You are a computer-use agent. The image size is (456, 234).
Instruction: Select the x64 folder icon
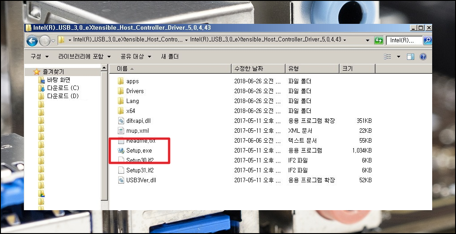point(121,111)
